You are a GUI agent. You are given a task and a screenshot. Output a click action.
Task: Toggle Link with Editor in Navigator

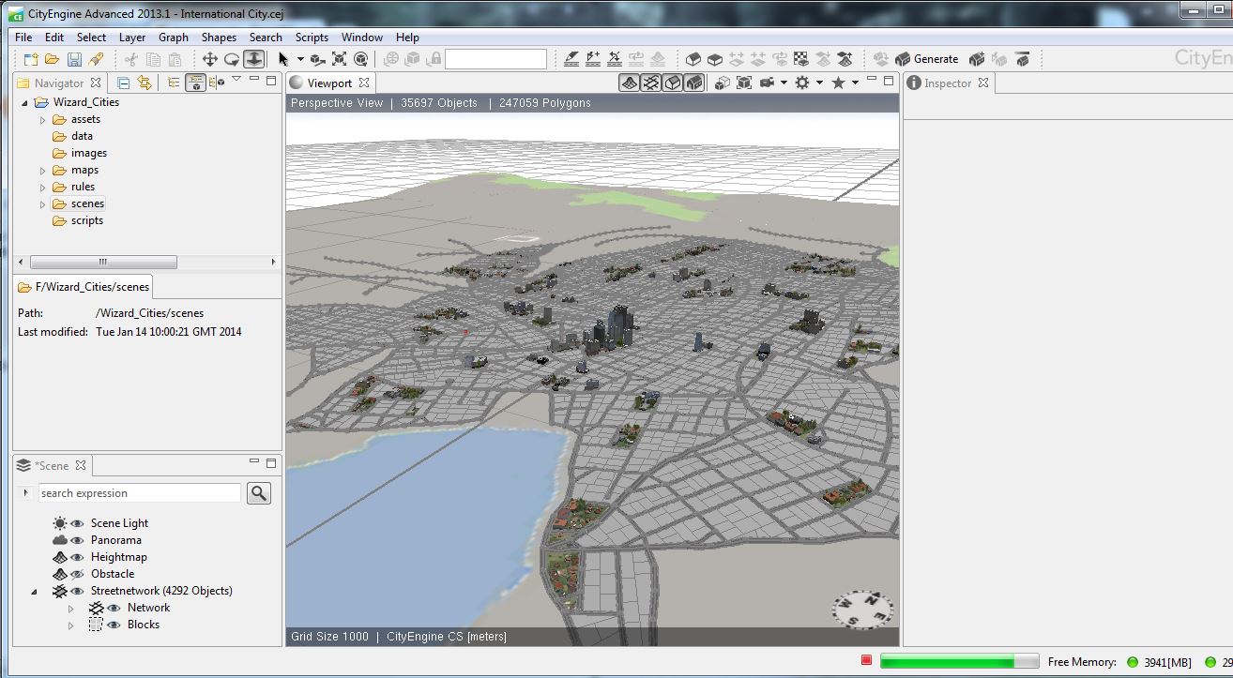point(144,83)
